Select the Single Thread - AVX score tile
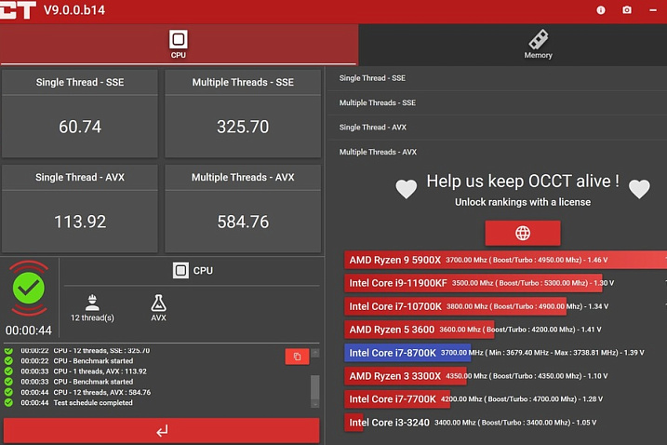 [80, 209]
